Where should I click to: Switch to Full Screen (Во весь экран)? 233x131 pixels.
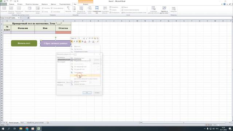pyautogui.click(x=37, y=10)
